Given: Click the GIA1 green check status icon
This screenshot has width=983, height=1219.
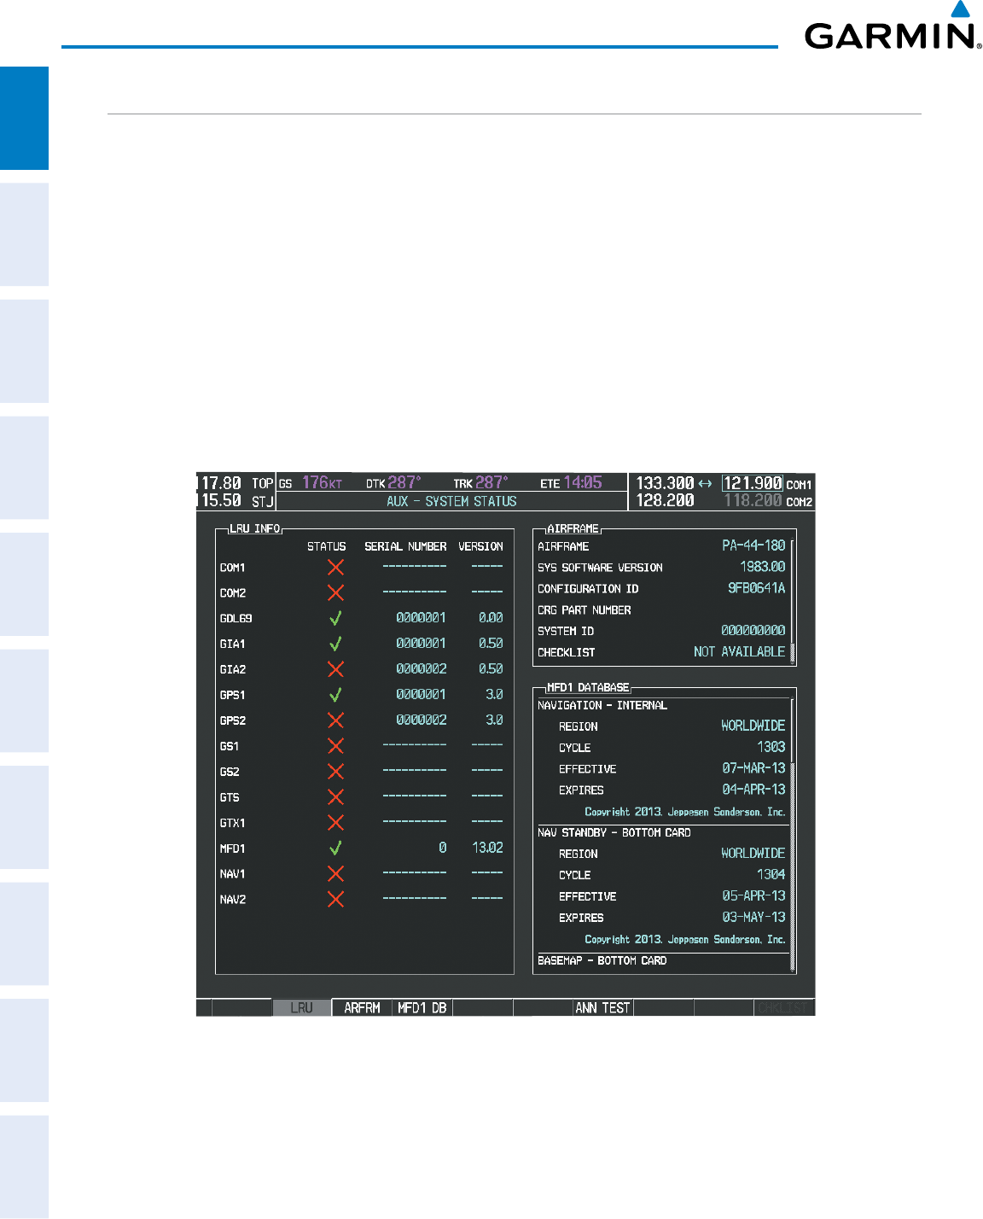Looking at the screenshot, I should (x=335, y=644).
